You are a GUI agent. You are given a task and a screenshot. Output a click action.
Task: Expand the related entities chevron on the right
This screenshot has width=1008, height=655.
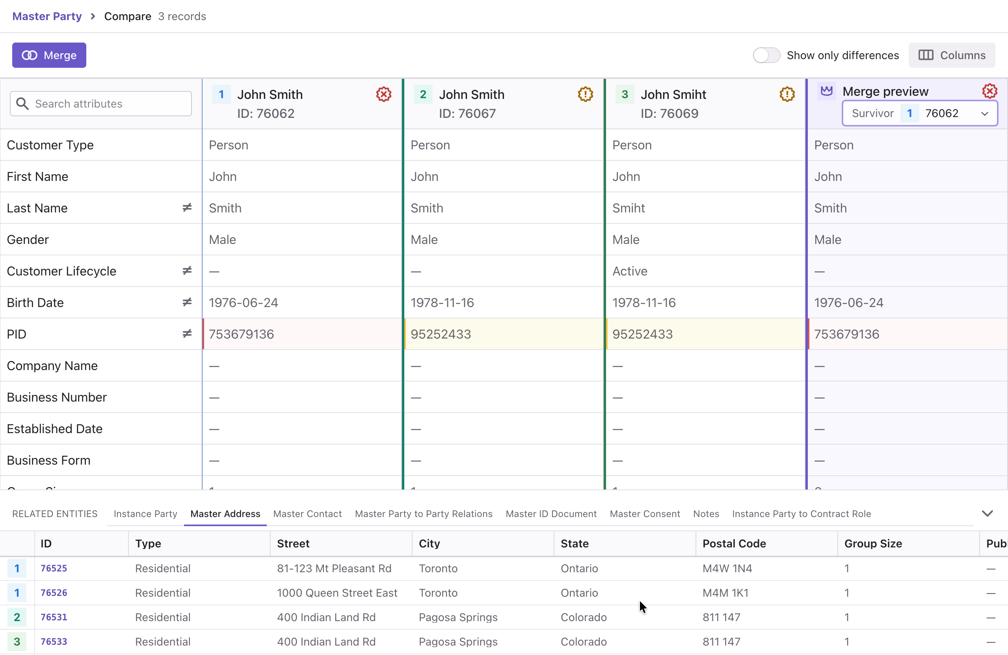[x=987, y=514]
